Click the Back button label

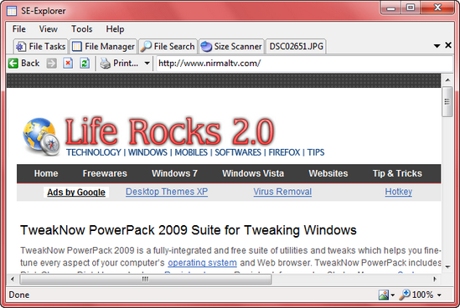point(30,63)
